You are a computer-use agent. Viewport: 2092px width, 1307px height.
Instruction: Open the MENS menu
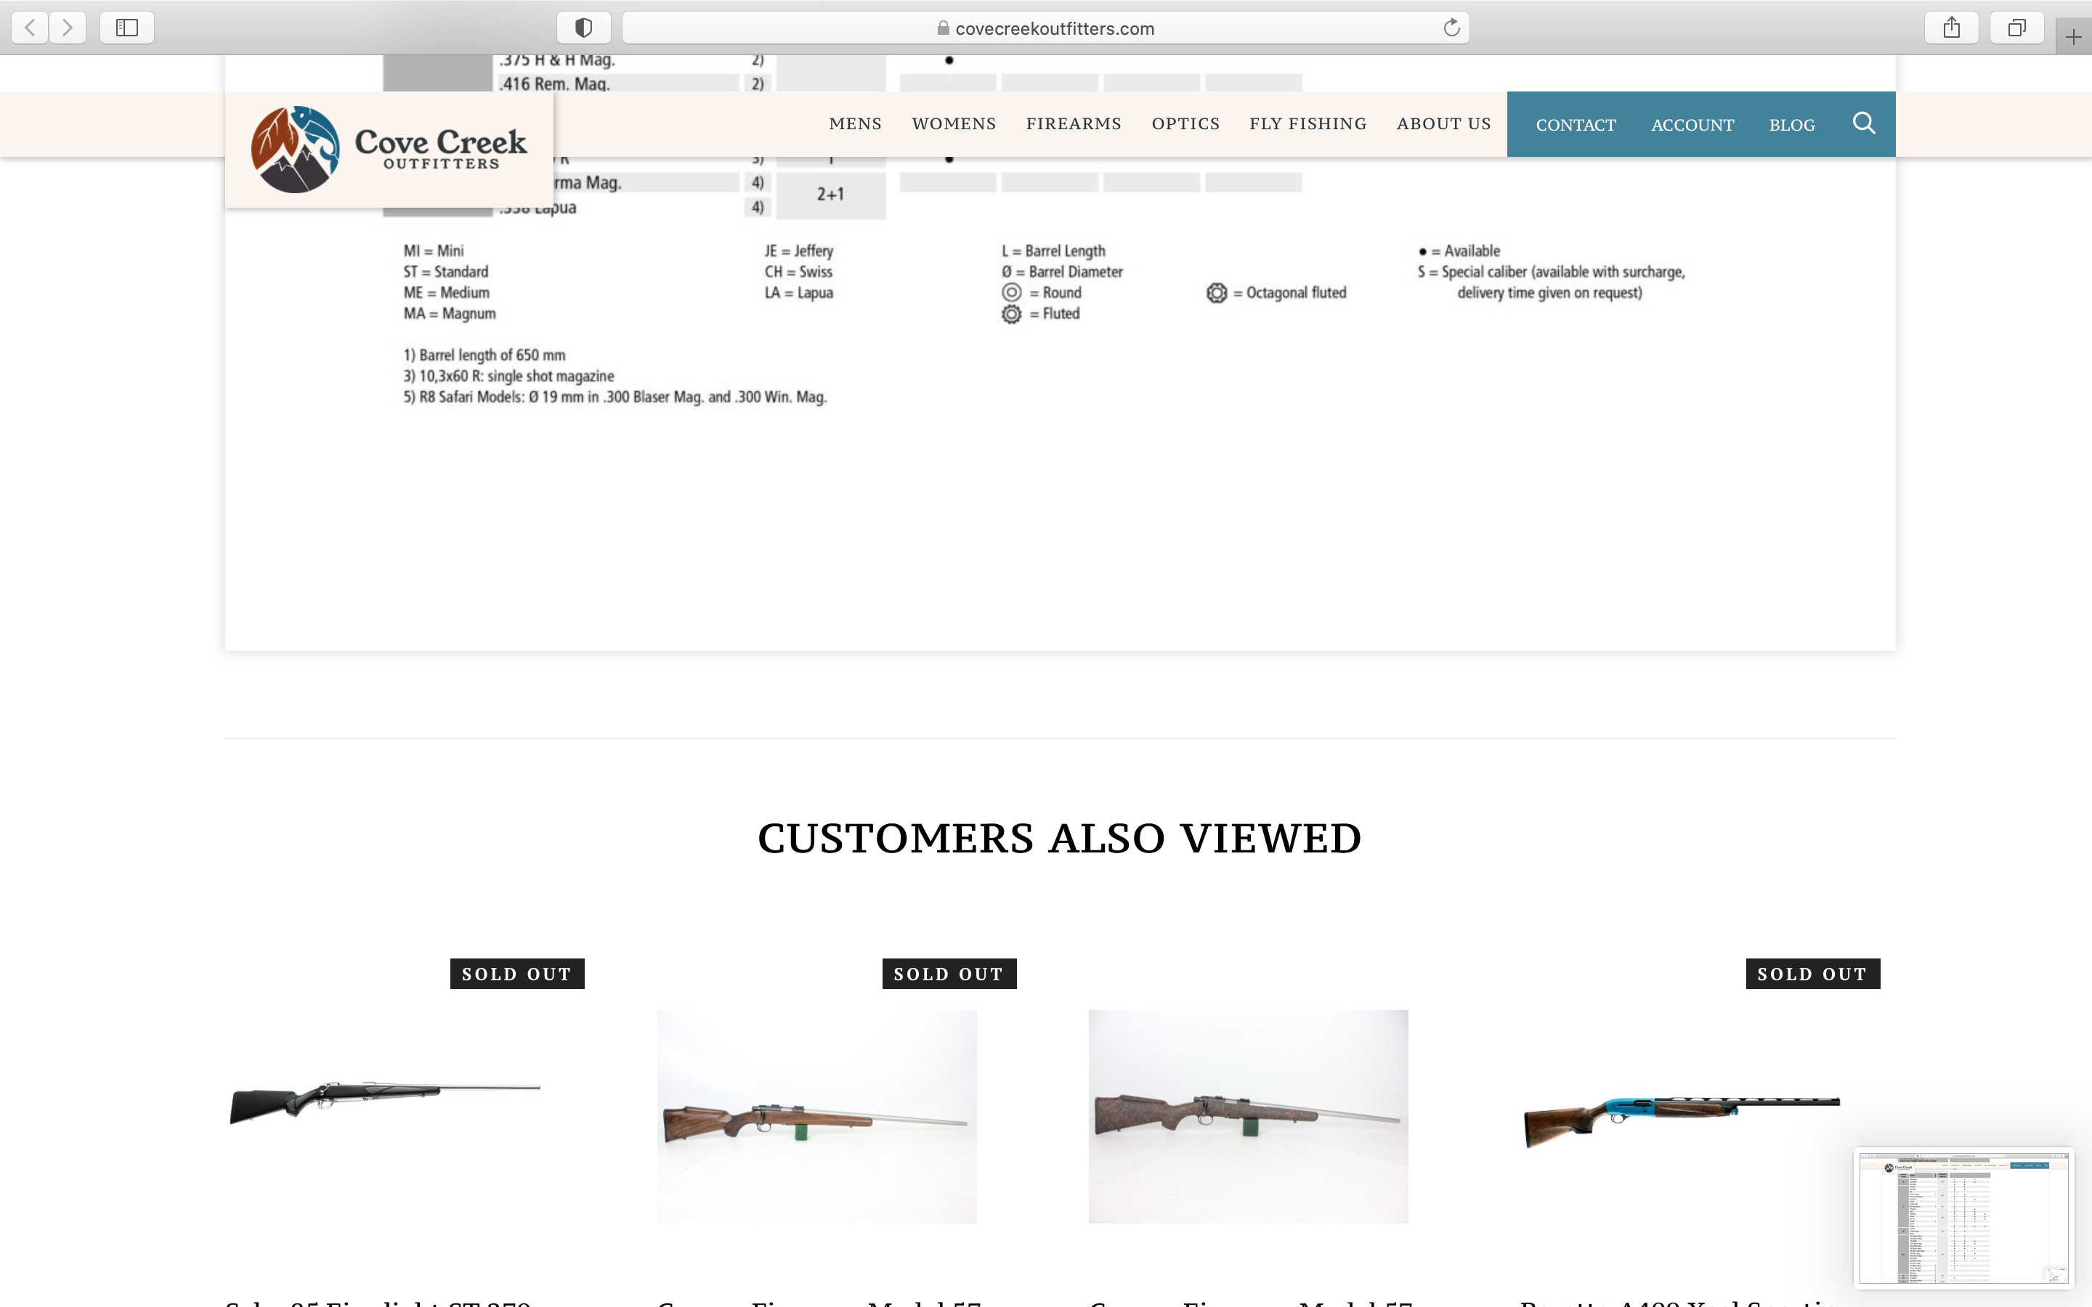click(855, 123)
